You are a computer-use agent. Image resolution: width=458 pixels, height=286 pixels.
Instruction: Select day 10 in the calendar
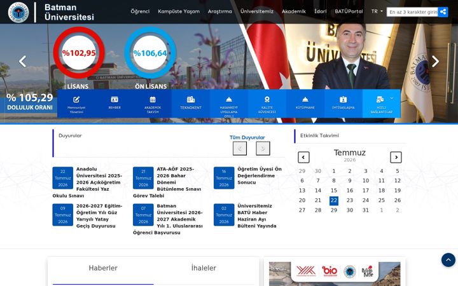pyautogui.click(x=366, y=180)
